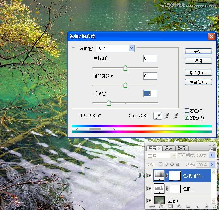Select the 色阶 1 histogram thumbnail
The image size is (219, 210).
pyautogui.click(x=159, y=189)
